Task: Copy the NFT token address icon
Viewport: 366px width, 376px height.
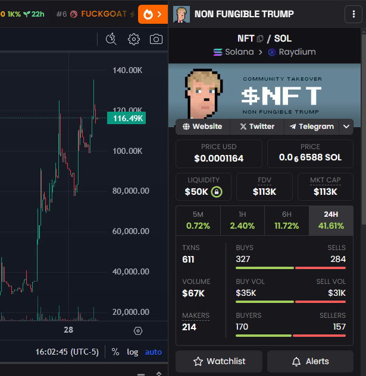Action: [260, 39]
